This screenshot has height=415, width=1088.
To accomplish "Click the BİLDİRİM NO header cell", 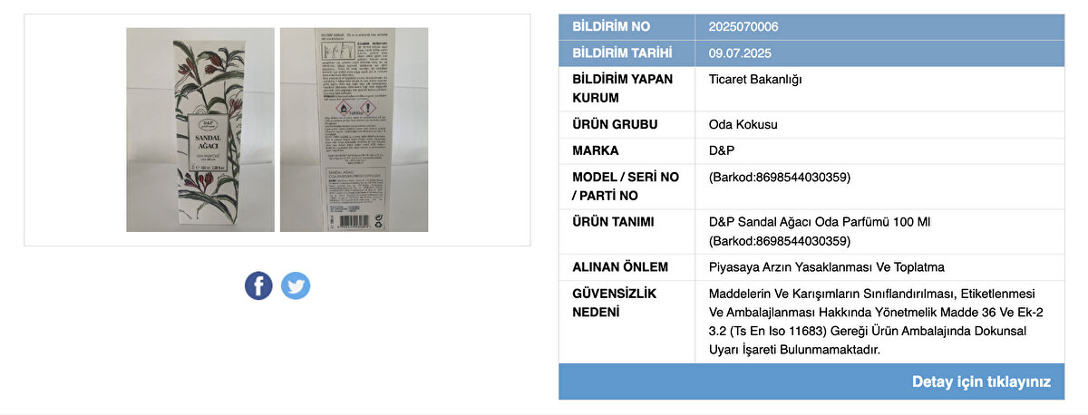I will tap(627, 27).
